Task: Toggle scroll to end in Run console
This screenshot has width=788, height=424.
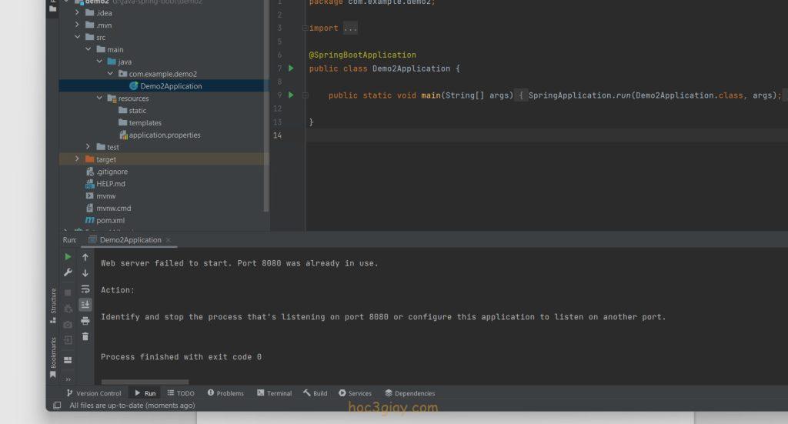Action: 85,305
